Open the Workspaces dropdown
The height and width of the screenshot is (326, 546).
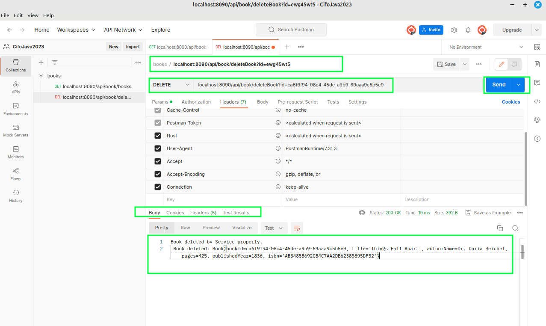click(76, 30)
